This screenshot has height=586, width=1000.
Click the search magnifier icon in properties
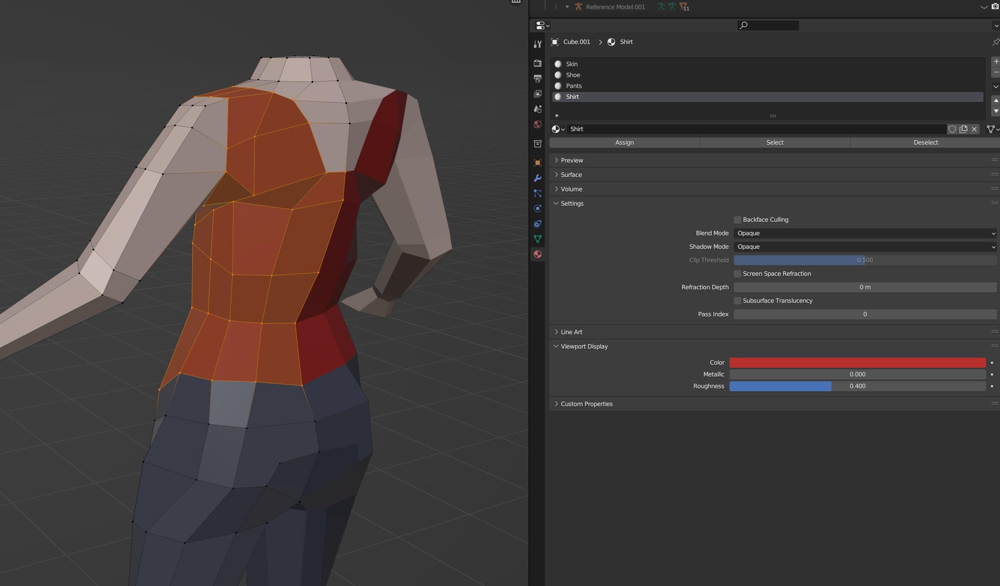(x=743, y=25)
